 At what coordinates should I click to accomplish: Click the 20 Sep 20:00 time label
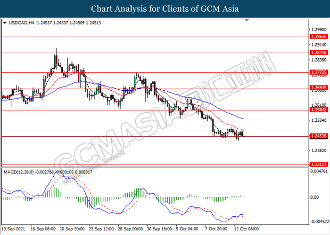pos(72,229)
